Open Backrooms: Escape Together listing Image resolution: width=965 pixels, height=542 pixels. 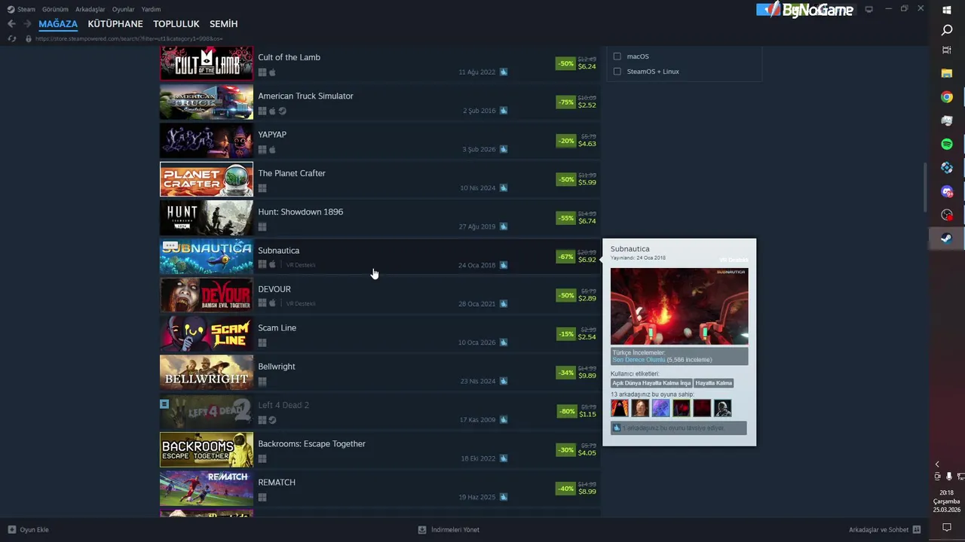[x=380, y=450]
